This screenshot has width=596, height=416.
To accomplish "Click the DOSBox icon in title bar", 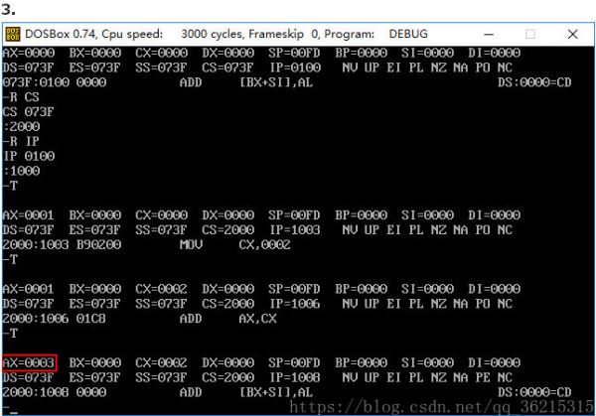I will [x=13, y=34].
